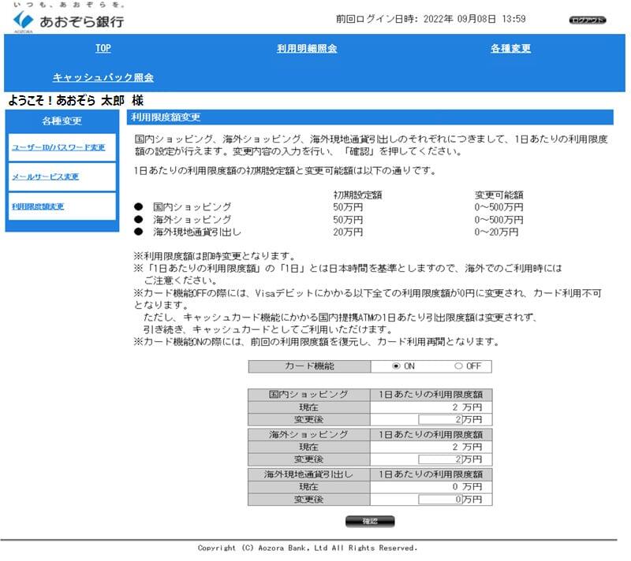Open キャッシュバック照会 navigation item
The image size is (631, 561).
103,78
